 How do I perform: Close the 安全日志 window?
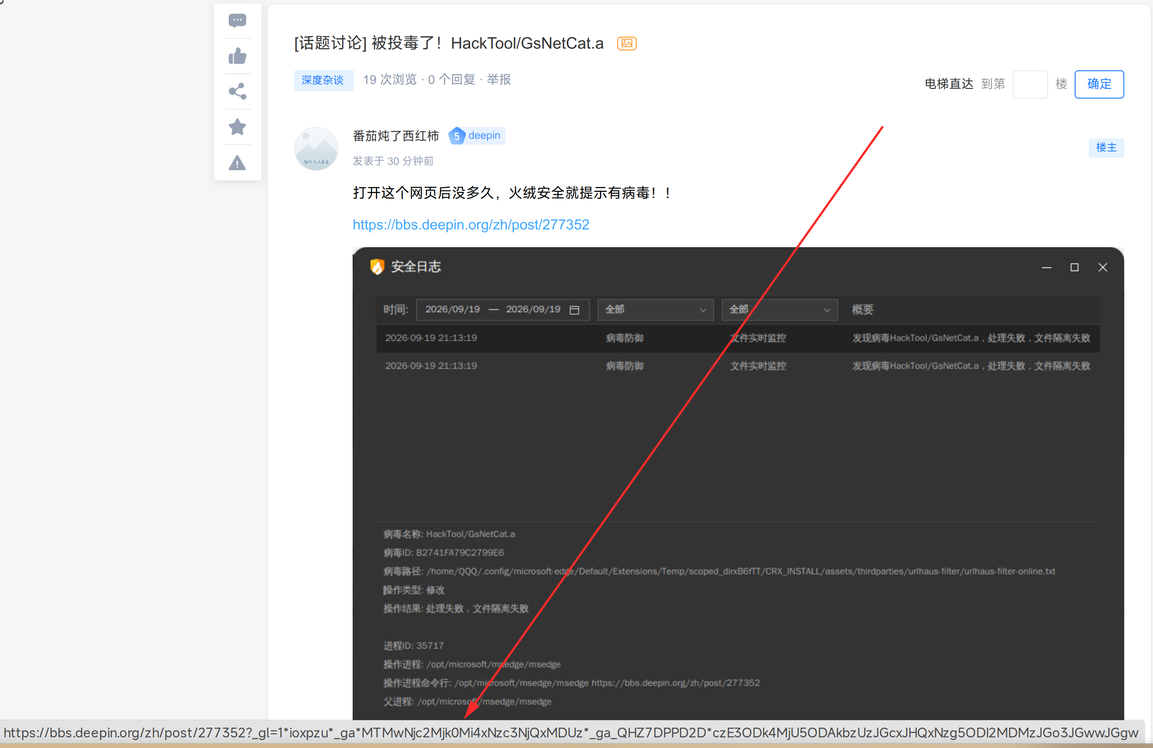click(1103, 268)
